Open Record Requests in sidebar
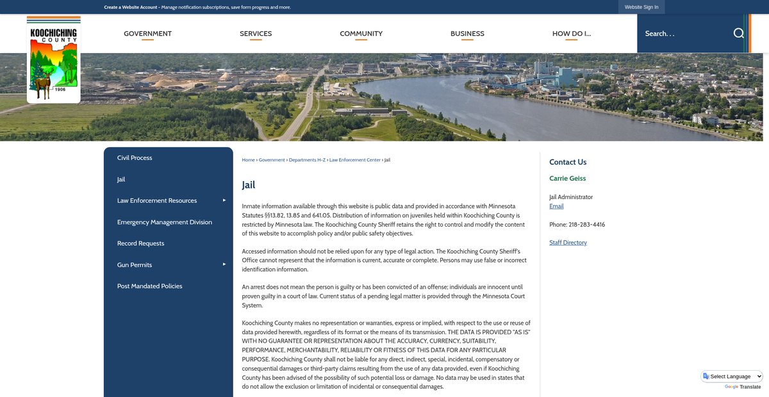 [x=140, y=243]
